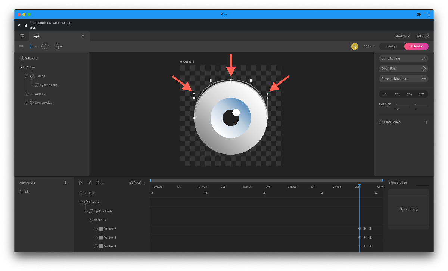Select Artboard in the hierarchy

pyautogui.click(x=31, y=59)
